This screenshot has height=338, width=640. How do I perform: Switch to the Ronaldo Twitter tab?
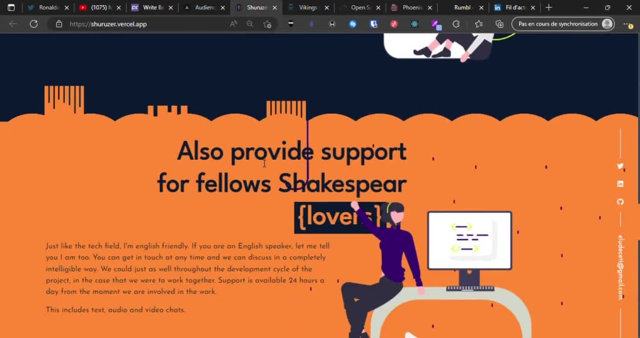pyautogui.click(x=48, y=7)
